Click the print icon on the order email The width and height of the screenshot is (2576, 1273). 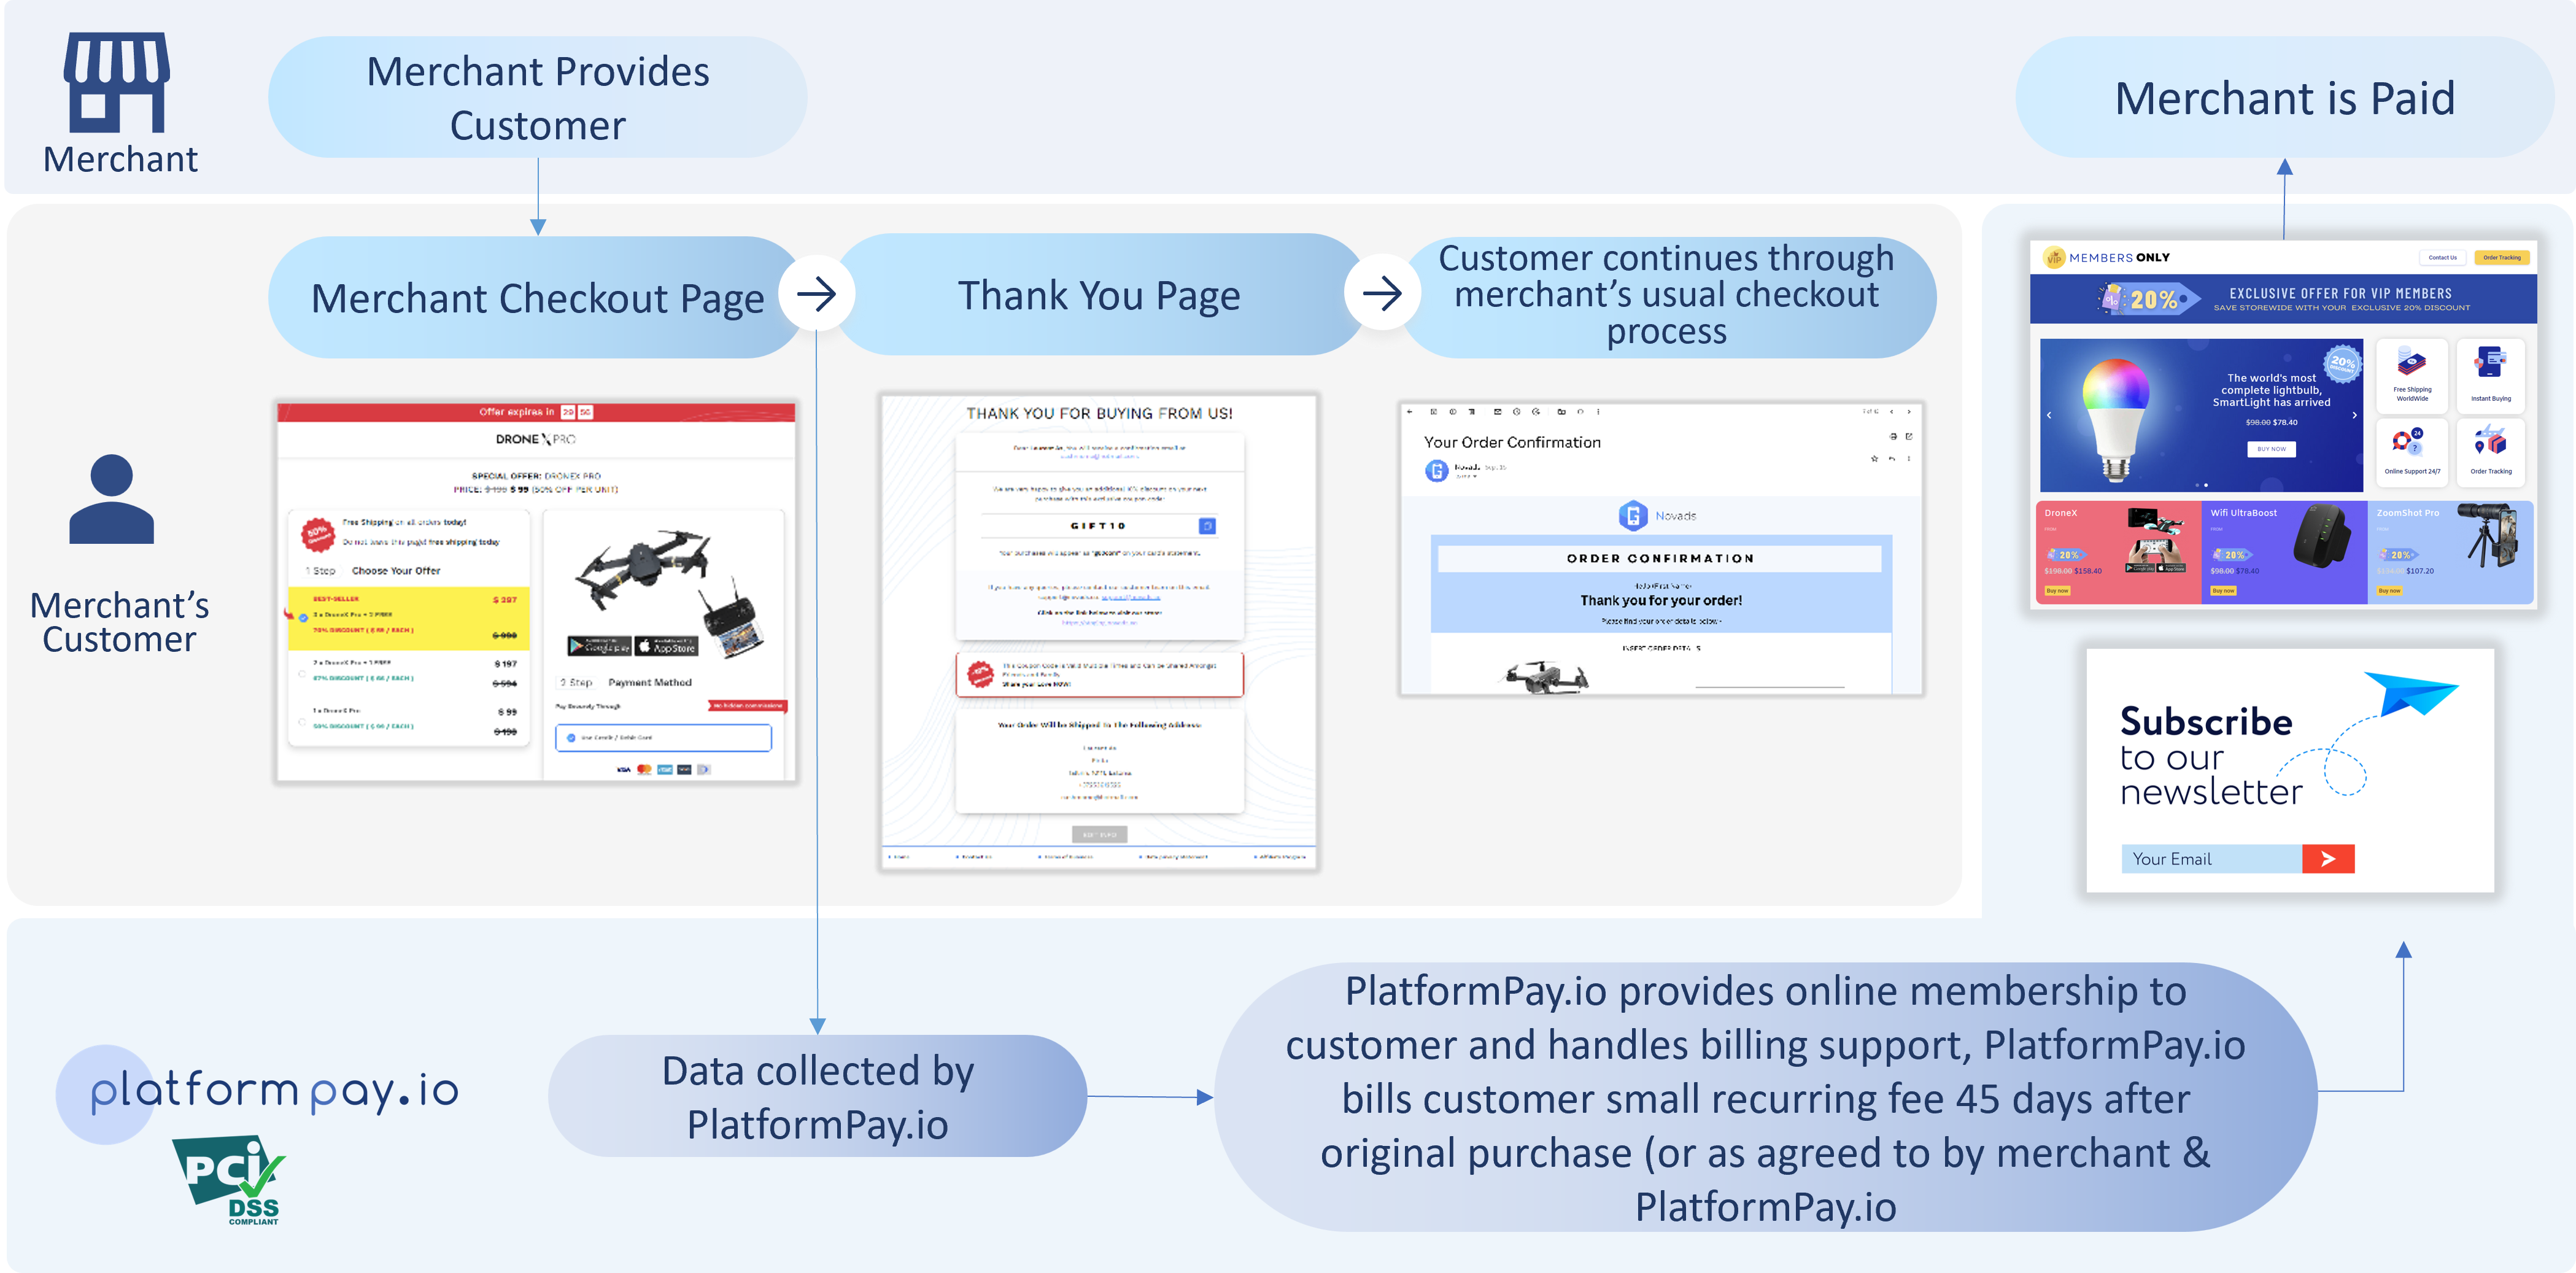click(x=1893, y=437)
